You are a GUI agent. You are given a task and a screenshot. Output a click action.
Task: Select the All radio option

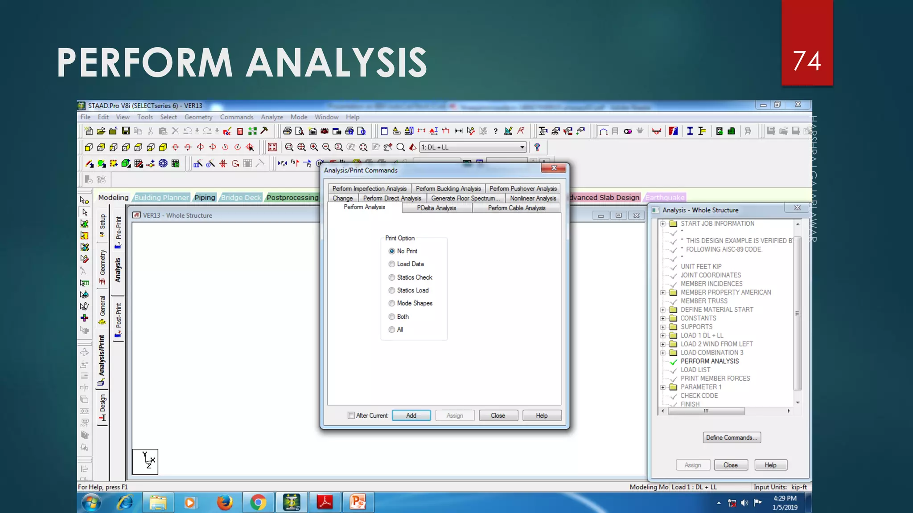click(396, 330)
